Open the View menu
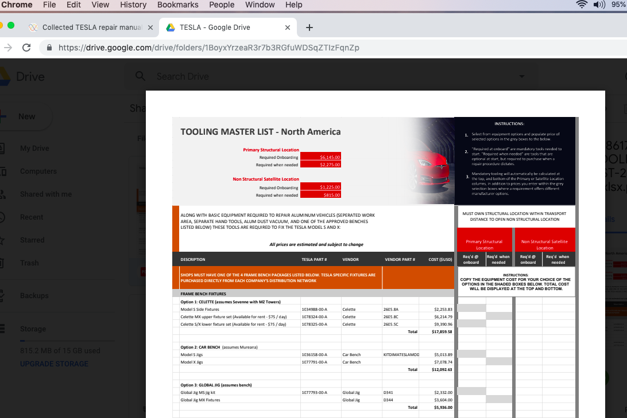627x418 pixels. pos(100,5)
